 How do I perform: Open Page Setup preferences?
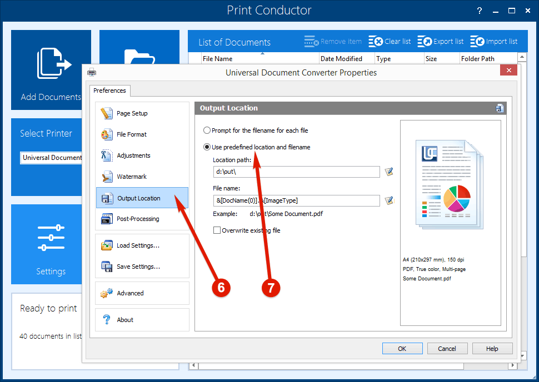(142, 113)
